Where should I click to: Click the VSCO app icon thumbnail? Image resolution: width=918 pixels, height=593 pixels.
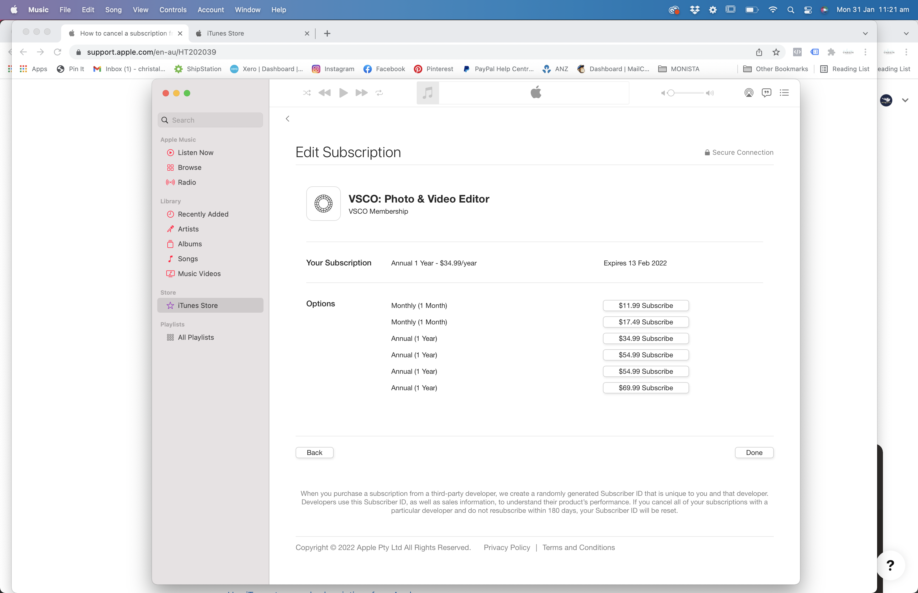[323, 204]
